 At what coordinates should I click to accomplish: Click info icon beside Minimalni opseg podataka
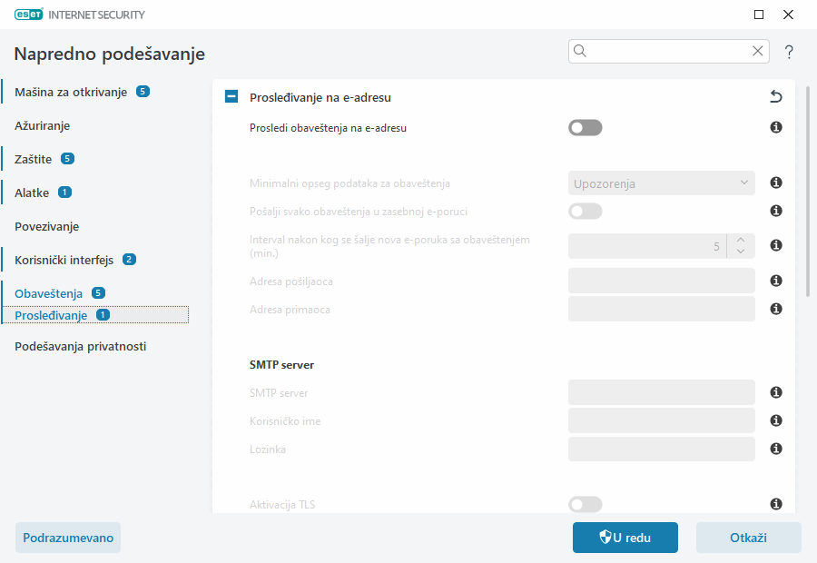pyautogui.click(x=776, y=183)
